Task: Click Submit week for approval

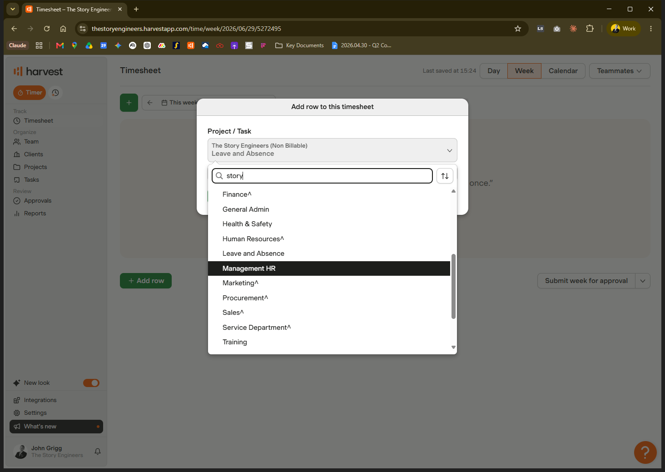Action: [586, 281]
